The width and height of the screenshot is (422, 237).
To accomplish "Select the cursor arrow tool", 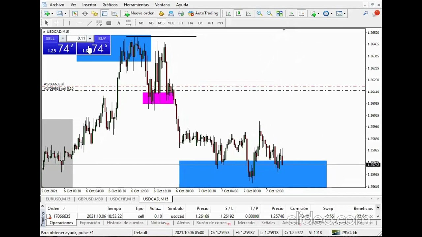I will point(47,23).
